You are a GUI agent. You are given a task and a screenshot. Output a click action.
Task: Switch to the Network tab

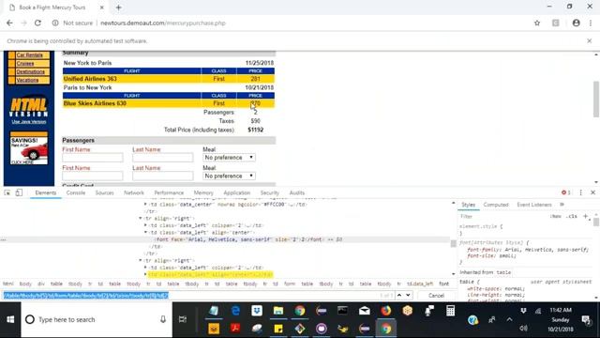point(134,192)
